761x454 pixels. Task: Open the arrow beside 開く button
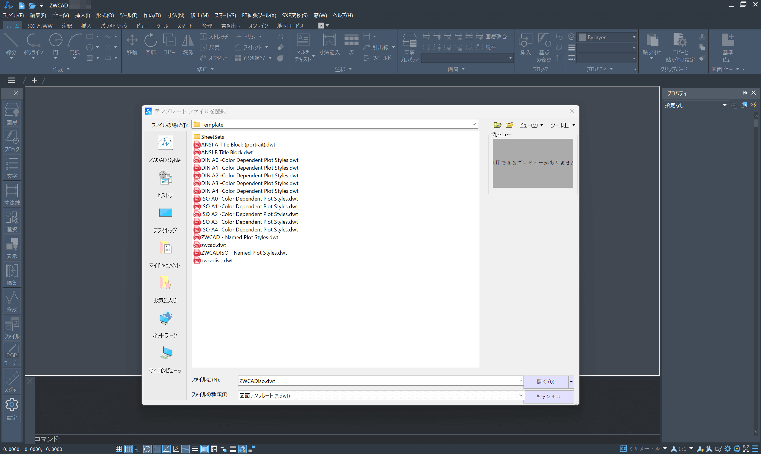click(571, 382)
